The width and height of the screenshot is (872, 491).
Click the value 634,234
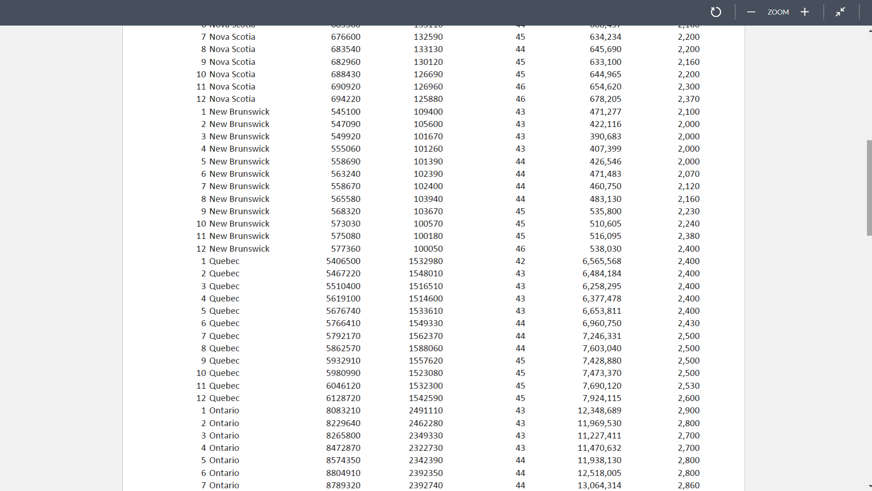(x=606, y=37)
